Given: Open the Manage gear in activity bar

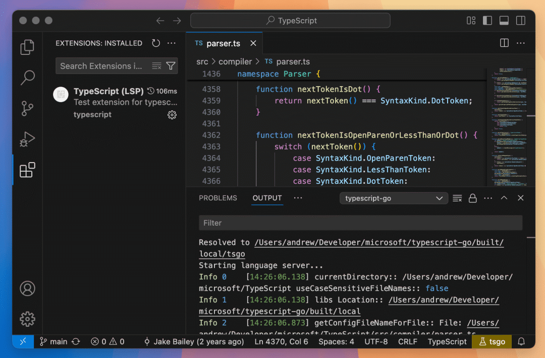Looking at the screenshot, I should [27, 319].
